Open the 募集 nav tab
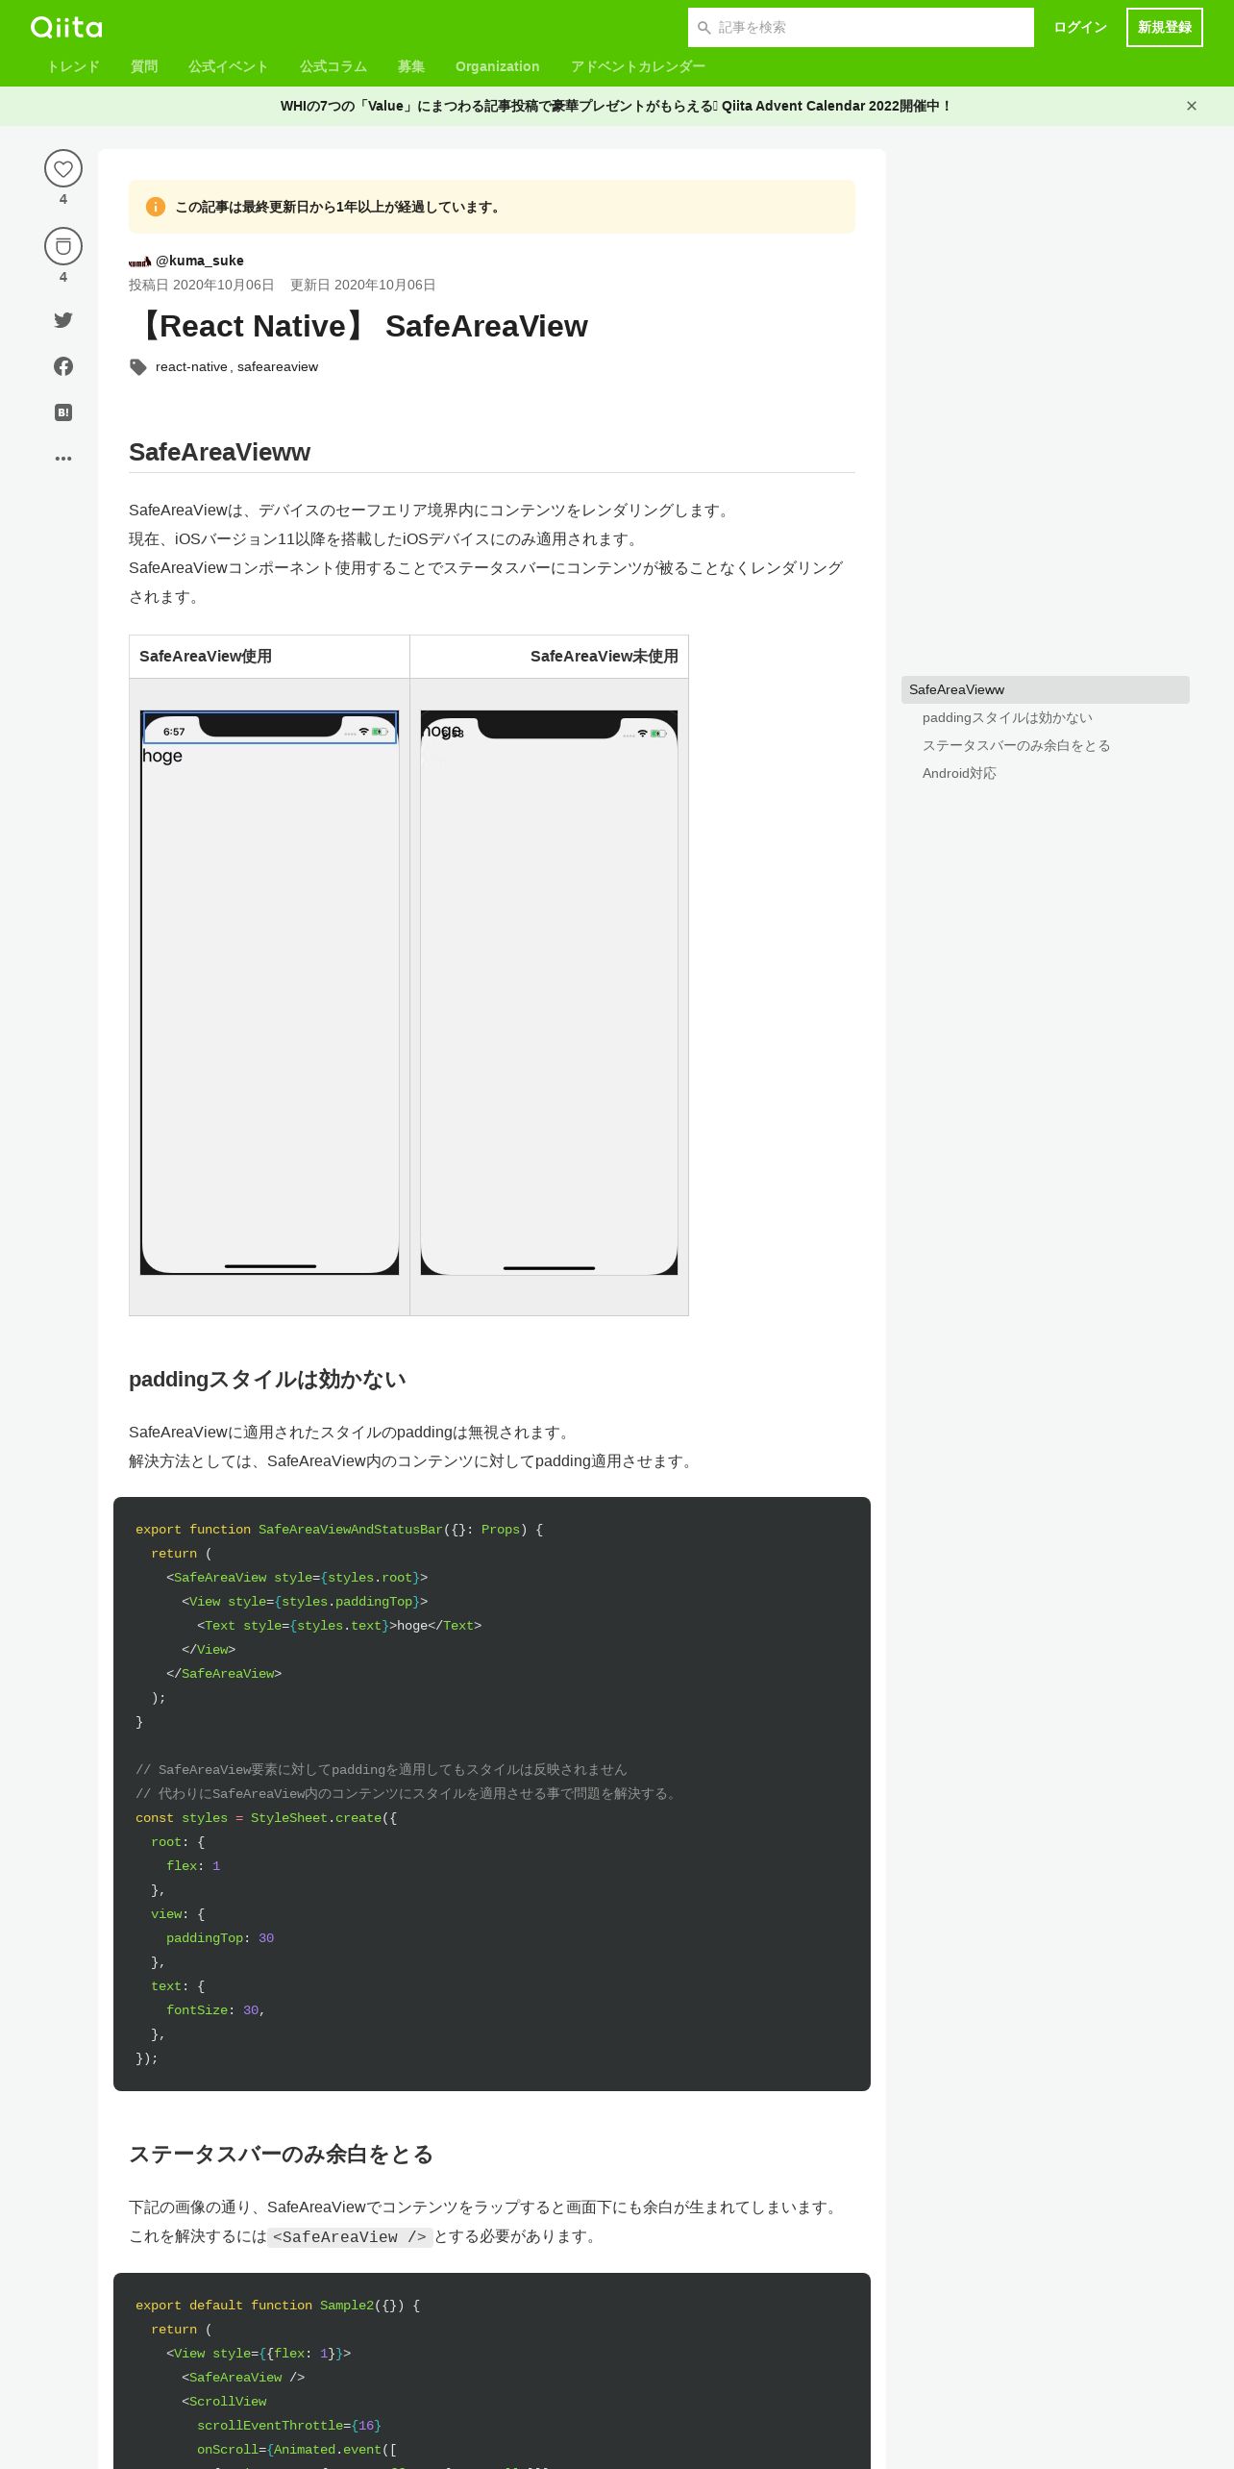The image size is (1234, 2469). coord(411,66)
